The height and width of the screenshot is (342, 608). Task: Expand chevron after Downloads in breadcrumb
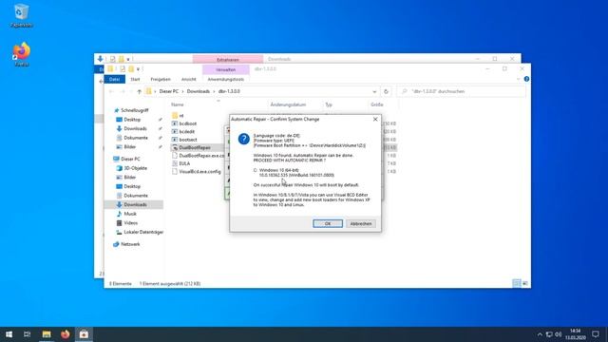coord(214,91)
